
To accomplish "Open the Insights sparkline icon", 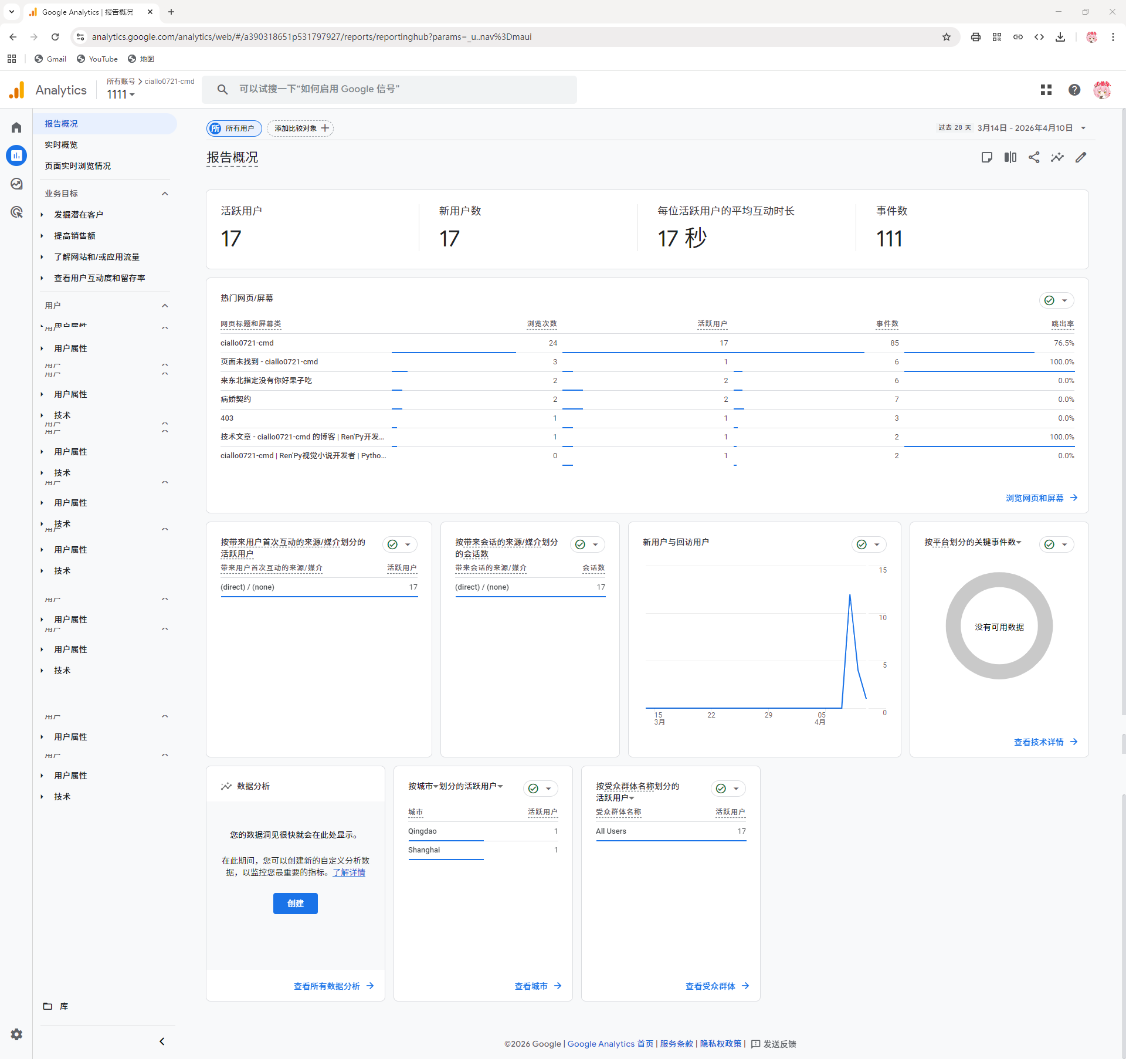I will click(x=1057, y=157).
